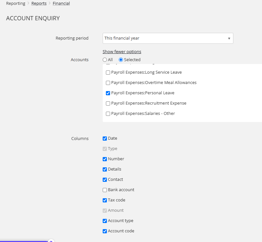The image size is (262, 242).
Task: Click the Show fewer options link
Action: click(x=122, y=52)
